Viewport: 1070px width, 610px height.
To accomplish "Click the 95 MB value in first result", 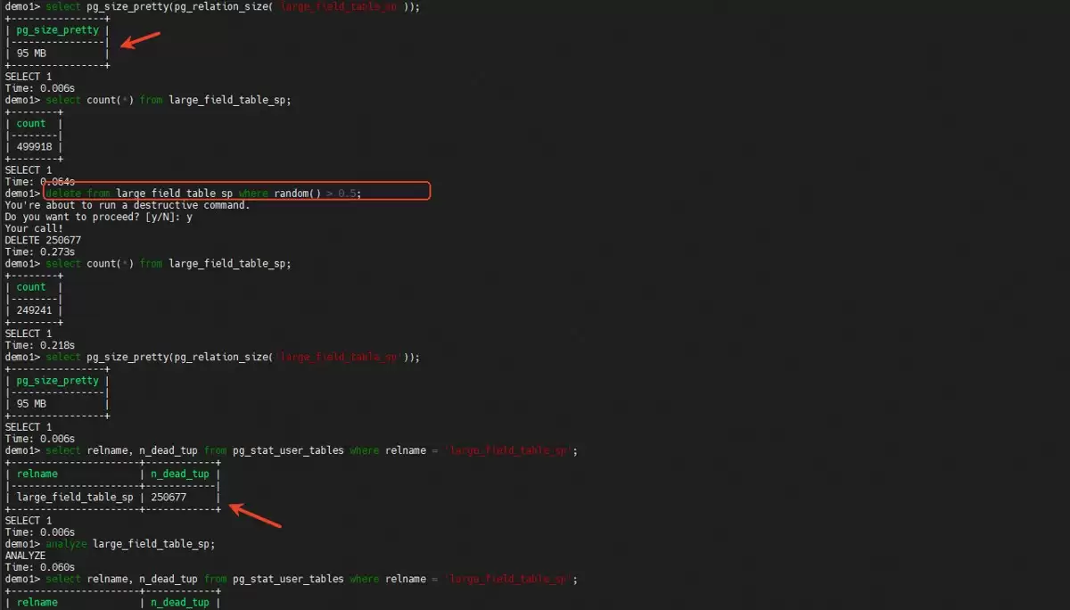I will click(32, 54).
